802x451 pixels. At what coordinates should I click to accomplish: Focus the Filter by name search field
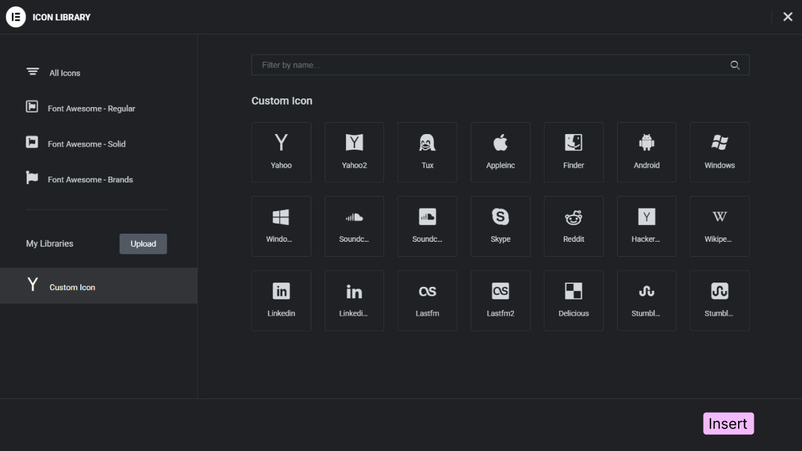492,65
